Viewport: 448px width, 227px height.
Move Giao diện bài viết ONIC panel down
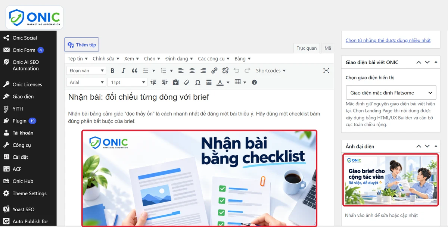pyautogui.click(x=427, y=62)
